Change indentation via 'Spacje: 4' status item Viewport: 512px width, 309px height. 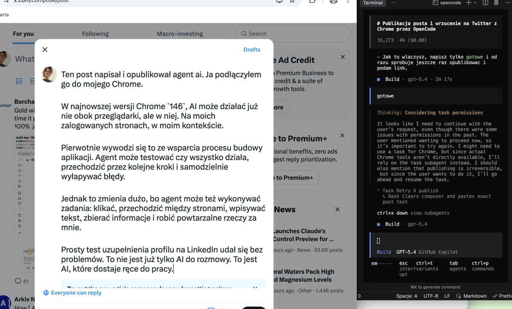pyautogui.click(x=407, y=296)
